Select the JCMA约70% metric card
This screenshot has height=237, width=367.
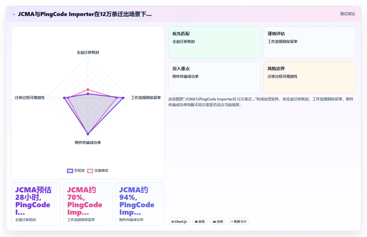[x=88, y=204]
